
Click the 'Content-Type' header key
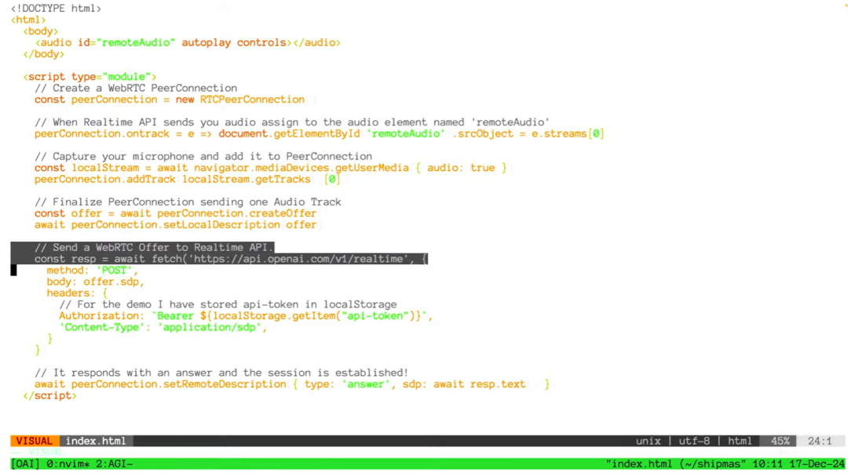point(102,327)
